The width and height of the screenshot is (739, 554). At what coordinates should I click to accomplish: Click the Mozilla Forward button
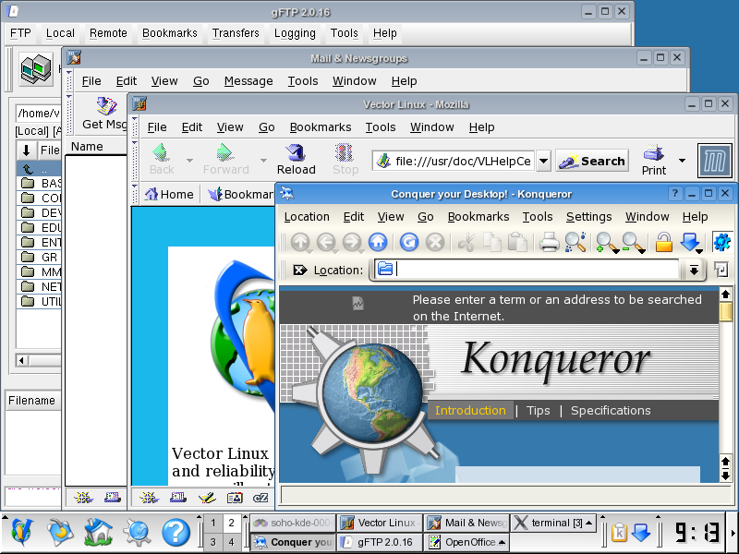225,159
